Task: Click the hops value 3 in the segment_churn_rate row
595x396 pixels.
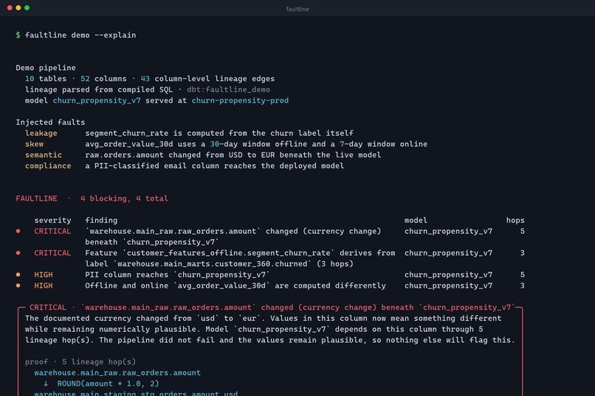Action: 523,253
